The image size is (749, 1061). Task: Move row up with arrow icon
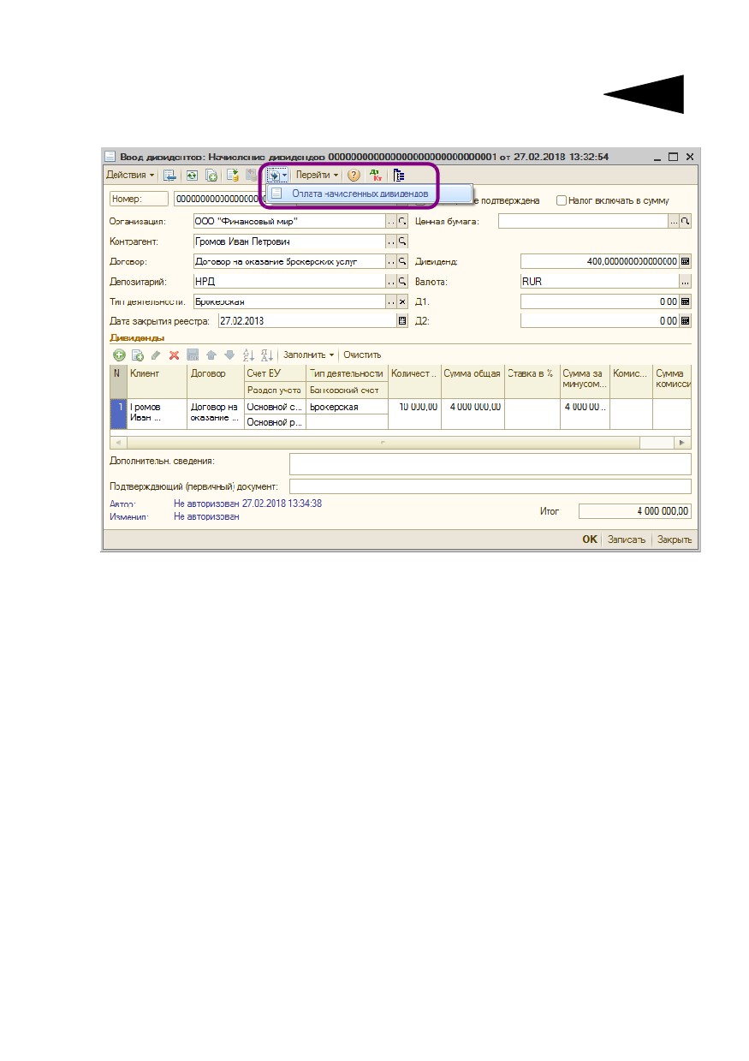[x=211, y=355]
